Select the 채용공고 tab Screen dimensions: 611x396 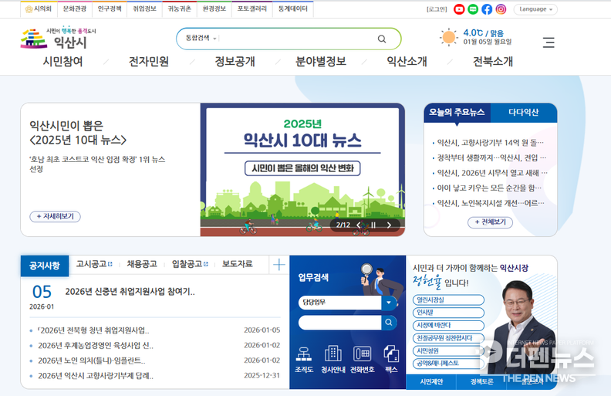pyautogui.click(x=141, y=264)
